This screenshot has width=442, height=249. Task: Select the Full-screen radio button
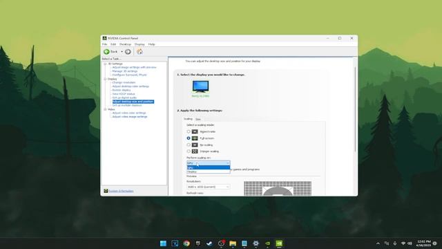189,138
